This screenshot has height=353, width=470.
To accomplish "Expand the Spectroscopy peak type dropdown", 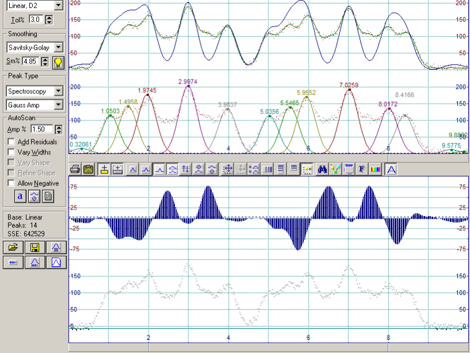I will pyautogui.click(x=58, y=92).
